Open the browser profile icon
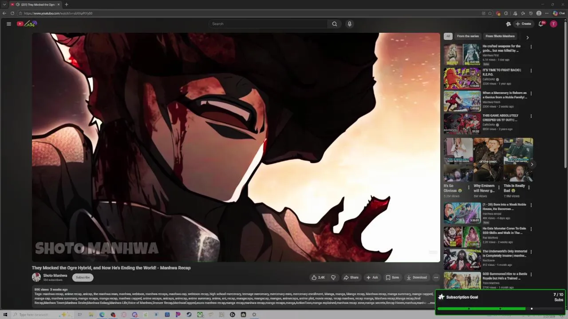Viewport: 568px width, 319px height. 539,13
